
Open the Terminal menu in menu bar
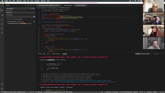point(37,1)
